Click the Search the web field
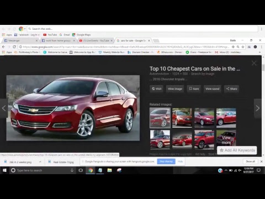Viewport: 265px width, 199px height. coord(142,29)
